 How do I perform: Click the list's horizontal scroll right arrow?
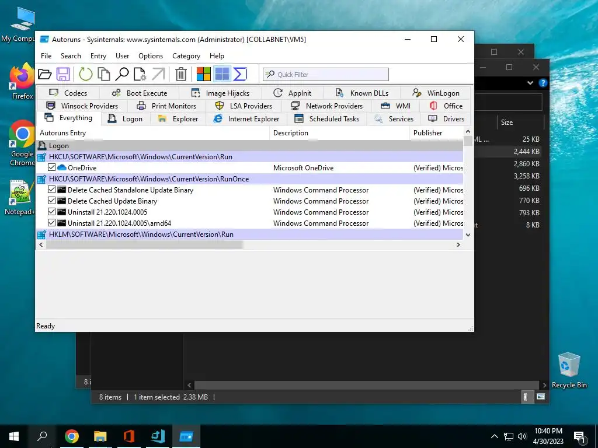(x=458, y=245)
